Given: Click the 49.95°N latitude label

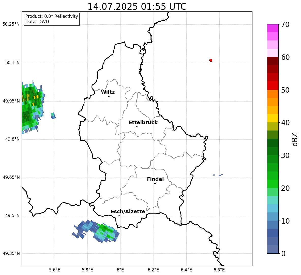Looking at the screenshot, I should pos(11,101).
